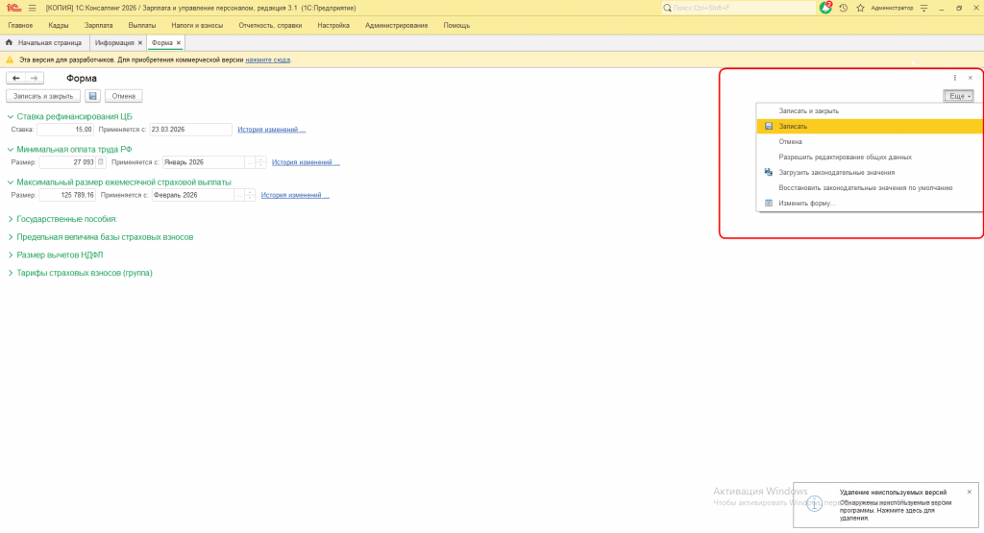Open calculator icon in МРОТ Размер field
The width and height of the screenshot is (984, 533).
point(100,161)
